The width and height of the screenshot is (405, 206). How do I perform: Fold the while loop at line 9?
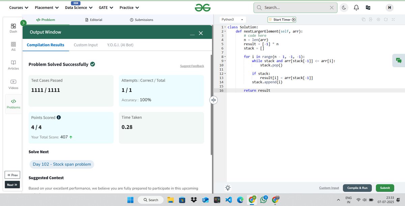pos(225,61)
